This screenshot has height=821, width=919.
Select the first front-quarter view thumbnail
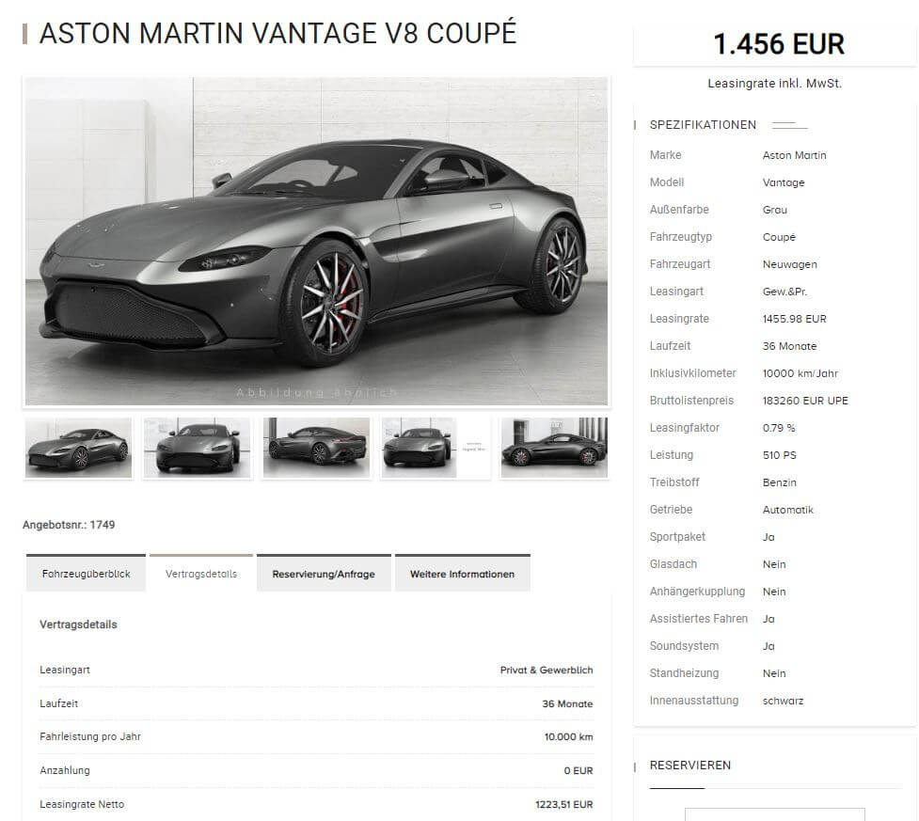point(78,448)
